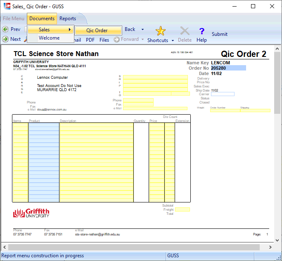
Task: Click the Prev text button
Action: click(x=15, y=29)
